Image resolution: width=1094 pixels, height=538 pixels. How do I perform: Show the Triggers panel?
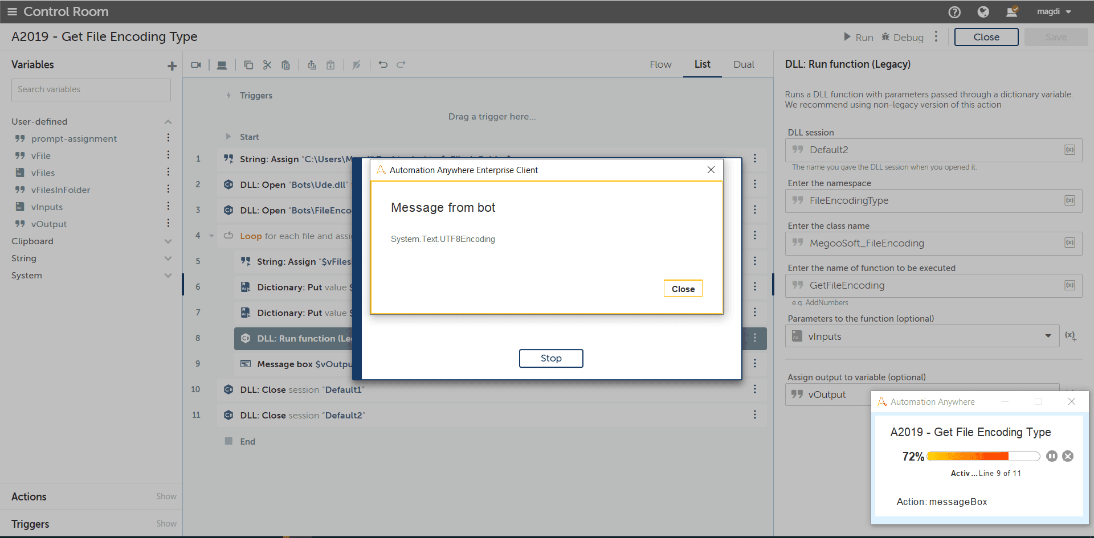click(166, 524)
